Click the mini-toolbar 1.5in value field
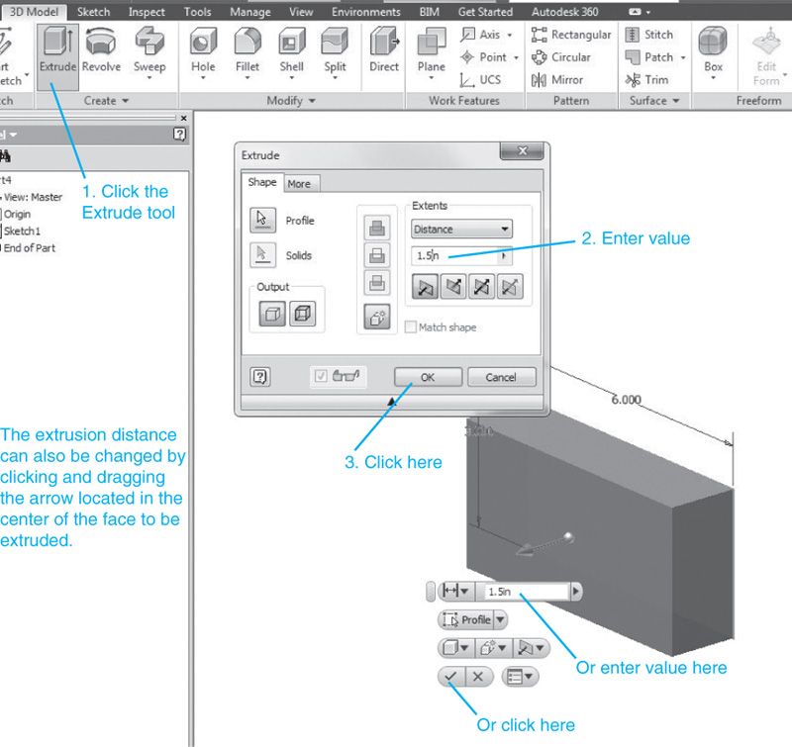Image resolution: width=792 pixels, height=747 pixels. point(527,592)
